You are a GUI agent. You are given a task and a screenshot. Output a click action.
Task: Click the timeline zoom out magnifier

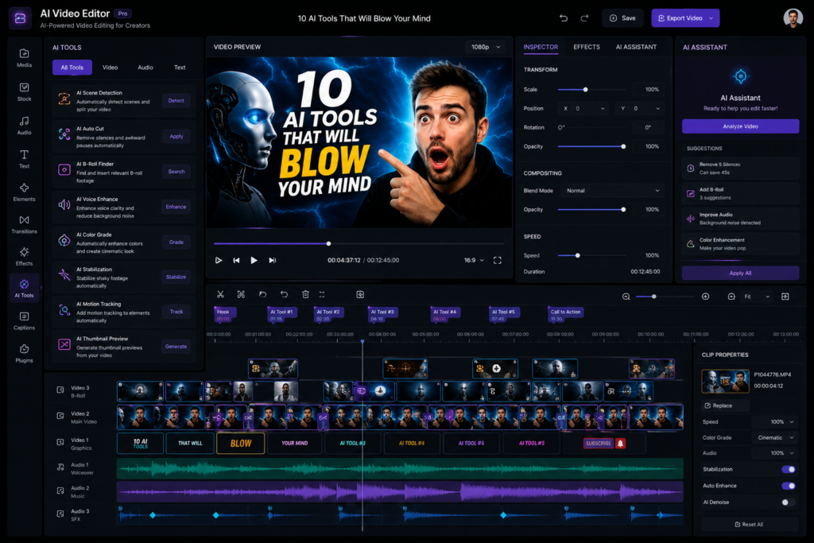[626, 297]
